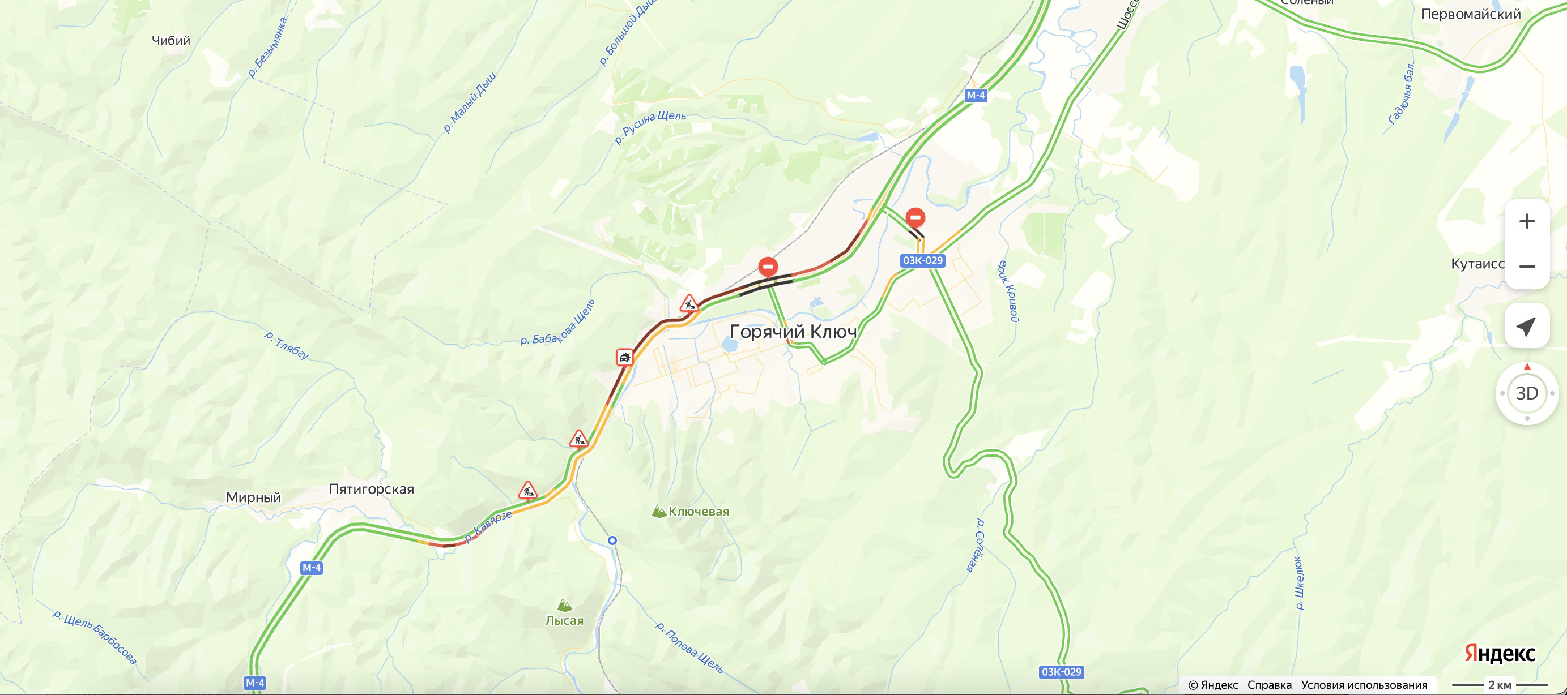Viewport: 1567px width, 695px height.
Task: Click the Ключевая mountain peak marker
Action: point(658,512)
